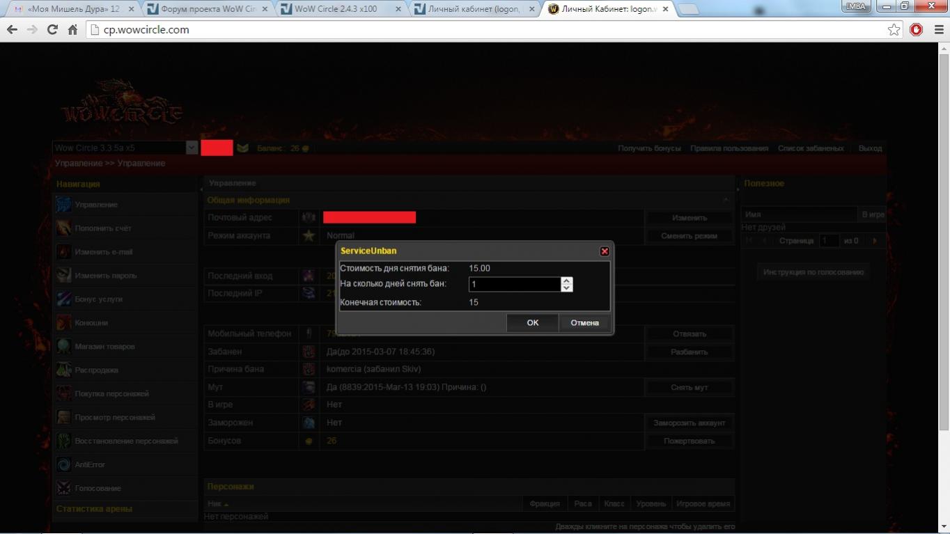
Task: Click the Управление sidebar icon
Action: 63,205
